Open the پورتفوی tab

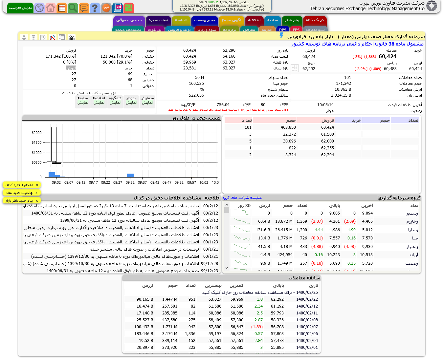[155, 29]
